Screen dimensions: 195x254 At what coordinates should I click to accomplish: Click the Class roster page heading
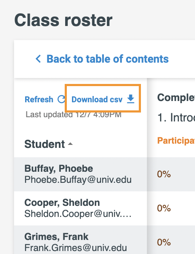(63, 20)
